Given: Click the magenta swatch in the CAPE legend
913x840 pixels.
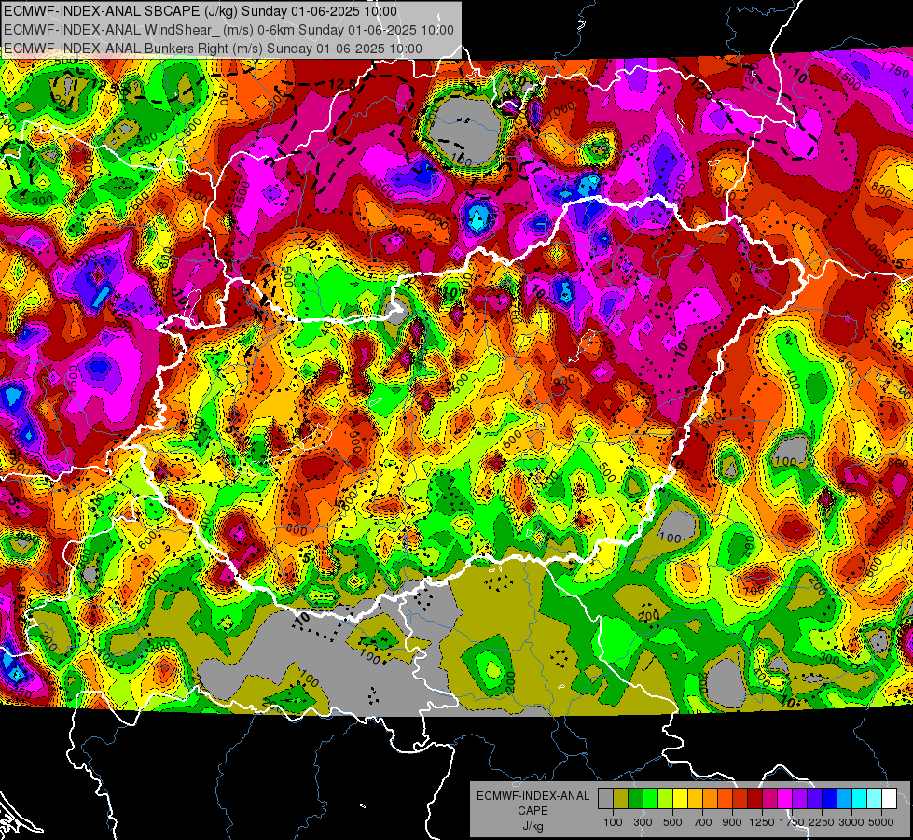Looking at the screenshot, I should tap(785, 799).
